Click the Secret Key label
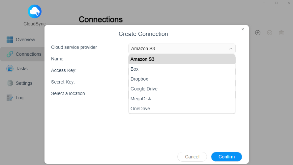 coord(63,82)
